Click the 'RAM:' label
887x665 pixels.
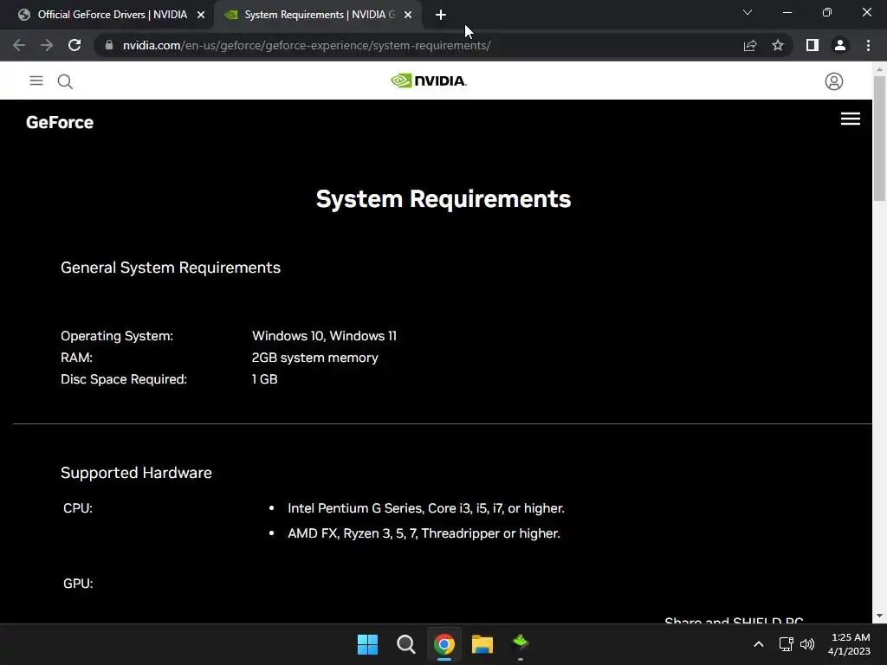point(76,358)
